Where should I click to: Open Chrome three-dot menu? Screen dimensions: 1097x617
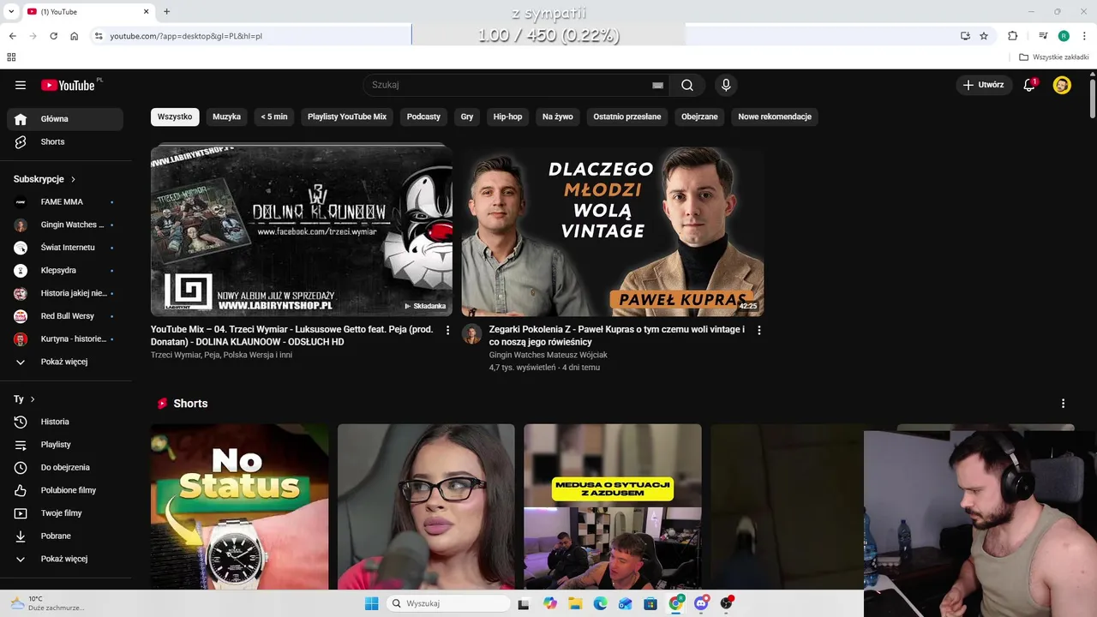click(1083, 36)
